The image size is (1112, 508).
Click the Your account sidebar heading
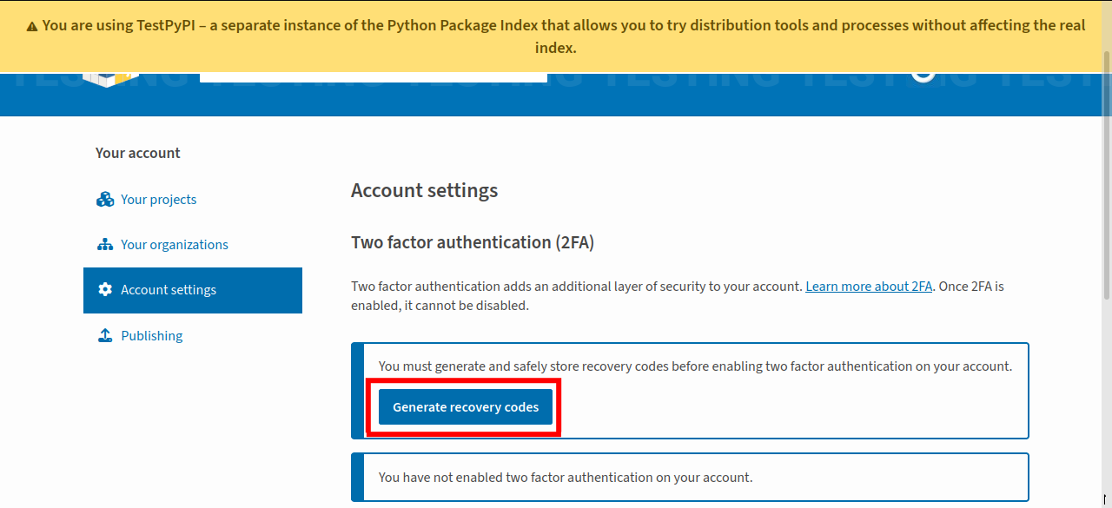click(138, 153)
